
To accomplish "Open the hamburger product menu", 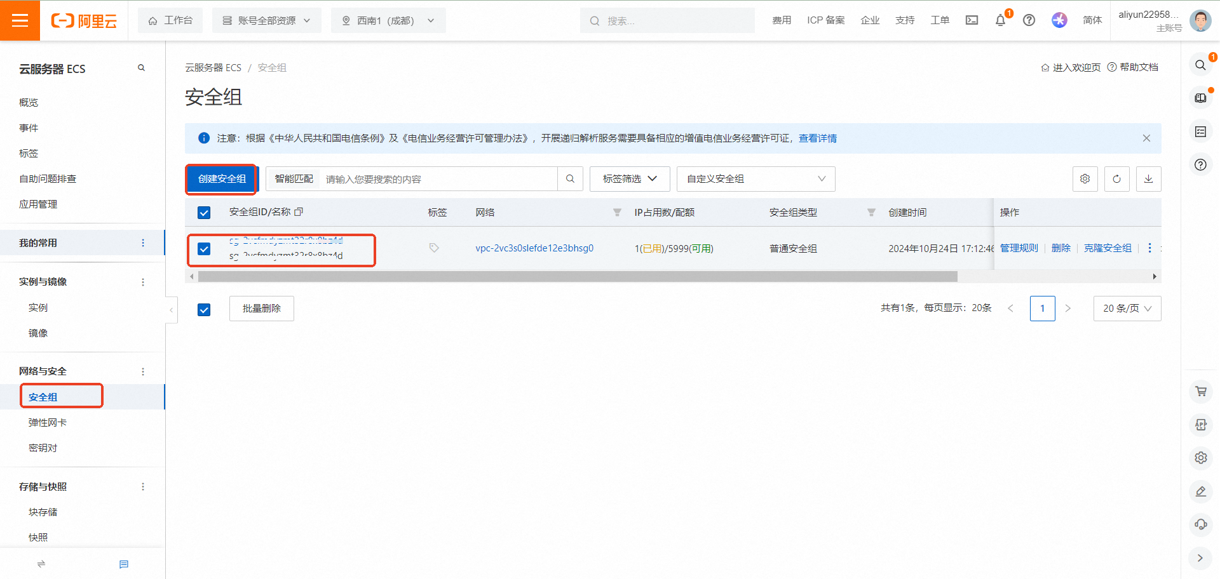I will tap(20, 20).
